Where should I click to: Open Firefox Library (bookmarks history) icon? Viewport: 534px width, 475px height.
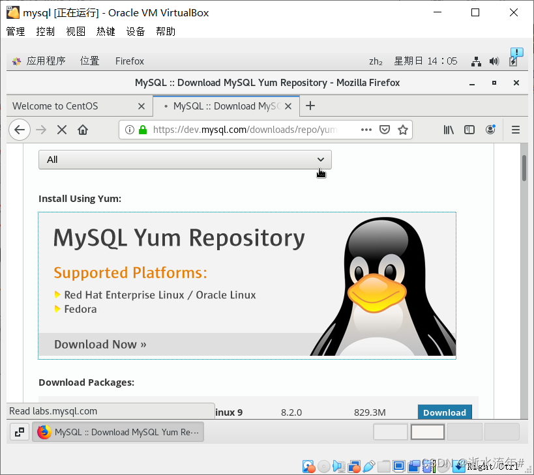point(449,130)
